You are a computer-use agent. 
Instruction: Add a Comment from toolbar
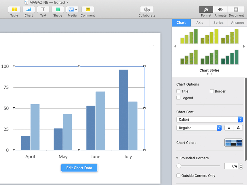pos(87,10)
